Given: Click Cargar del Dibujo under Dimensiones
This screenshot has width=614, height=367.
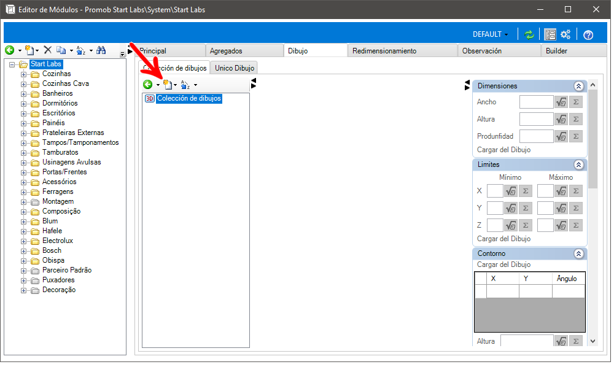Looking at the screenshot, I should click(x=503, y=150).
